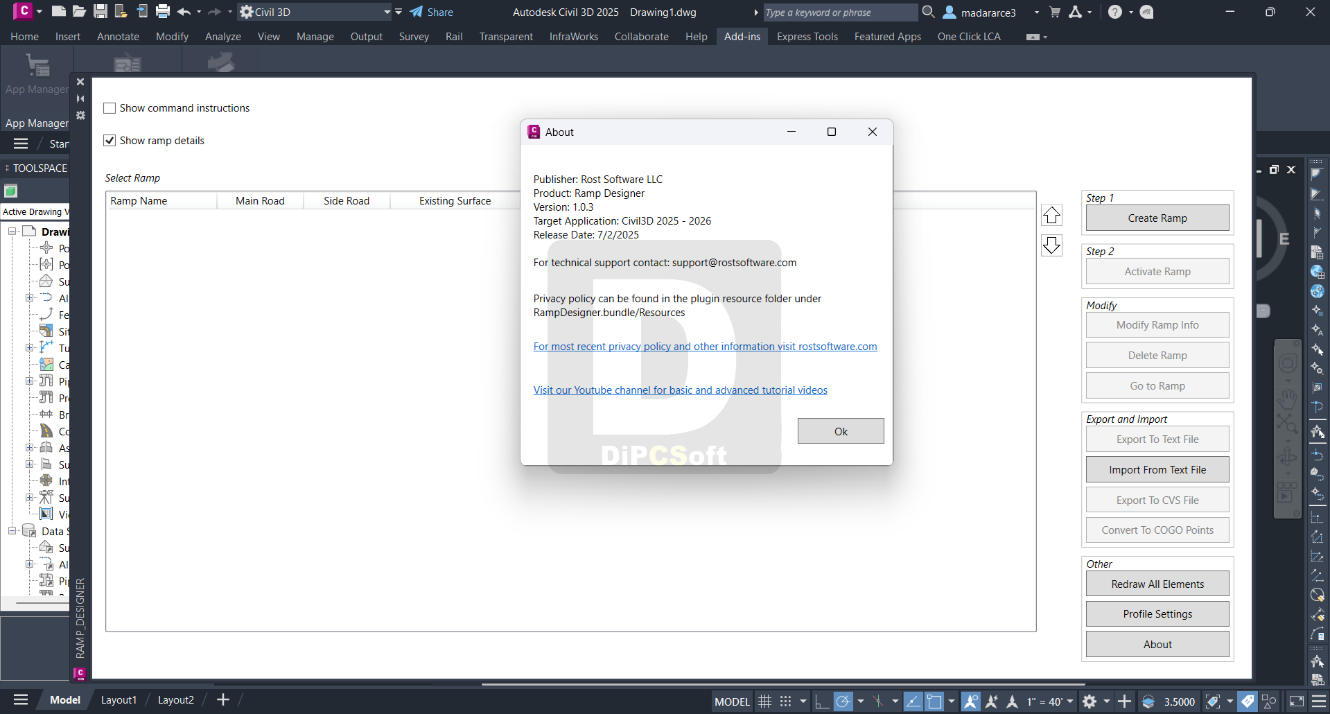Click the Corridors road icon in Toolspace tree
The image size is (1330, 714).
46,431
